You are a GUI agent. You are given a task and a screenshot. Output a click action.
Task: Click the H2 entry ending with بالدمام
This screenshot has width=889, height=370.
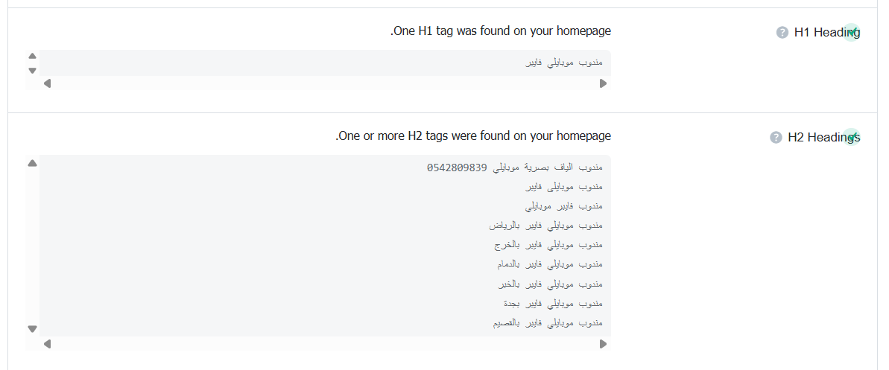549,264
